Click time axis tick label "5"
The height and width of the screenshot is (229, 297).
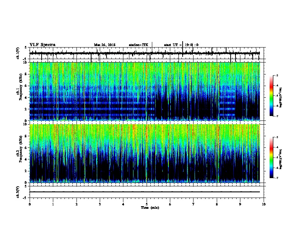[147, 204]
